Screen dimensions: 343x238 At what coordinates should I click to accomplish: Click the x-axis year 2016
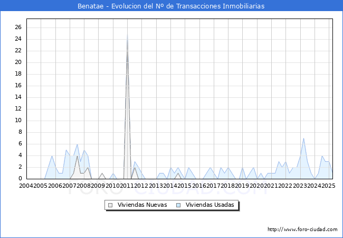pos(199,186)
